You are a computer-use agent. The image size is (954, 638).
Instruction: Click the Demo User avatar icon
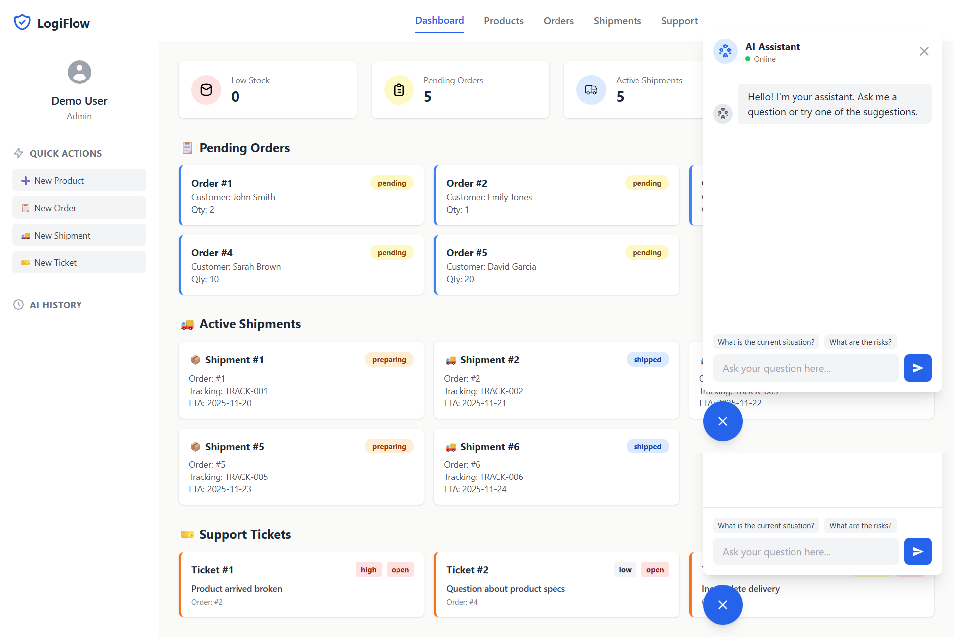(79, 72)
